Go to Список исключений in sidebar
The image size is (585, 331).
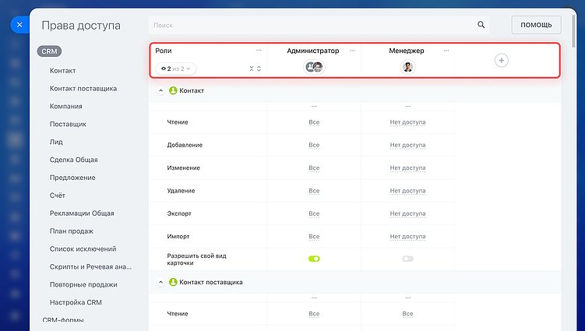pos(83,249)
